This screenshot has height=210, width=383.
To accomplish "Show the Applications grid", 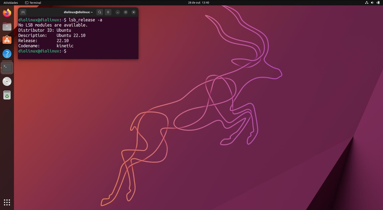I will click(7, 202).
